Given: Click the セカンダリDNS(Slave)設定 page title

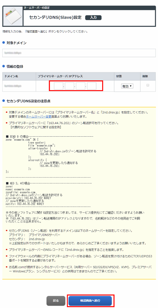Looking at the screenshot, I should click(55, 17).
